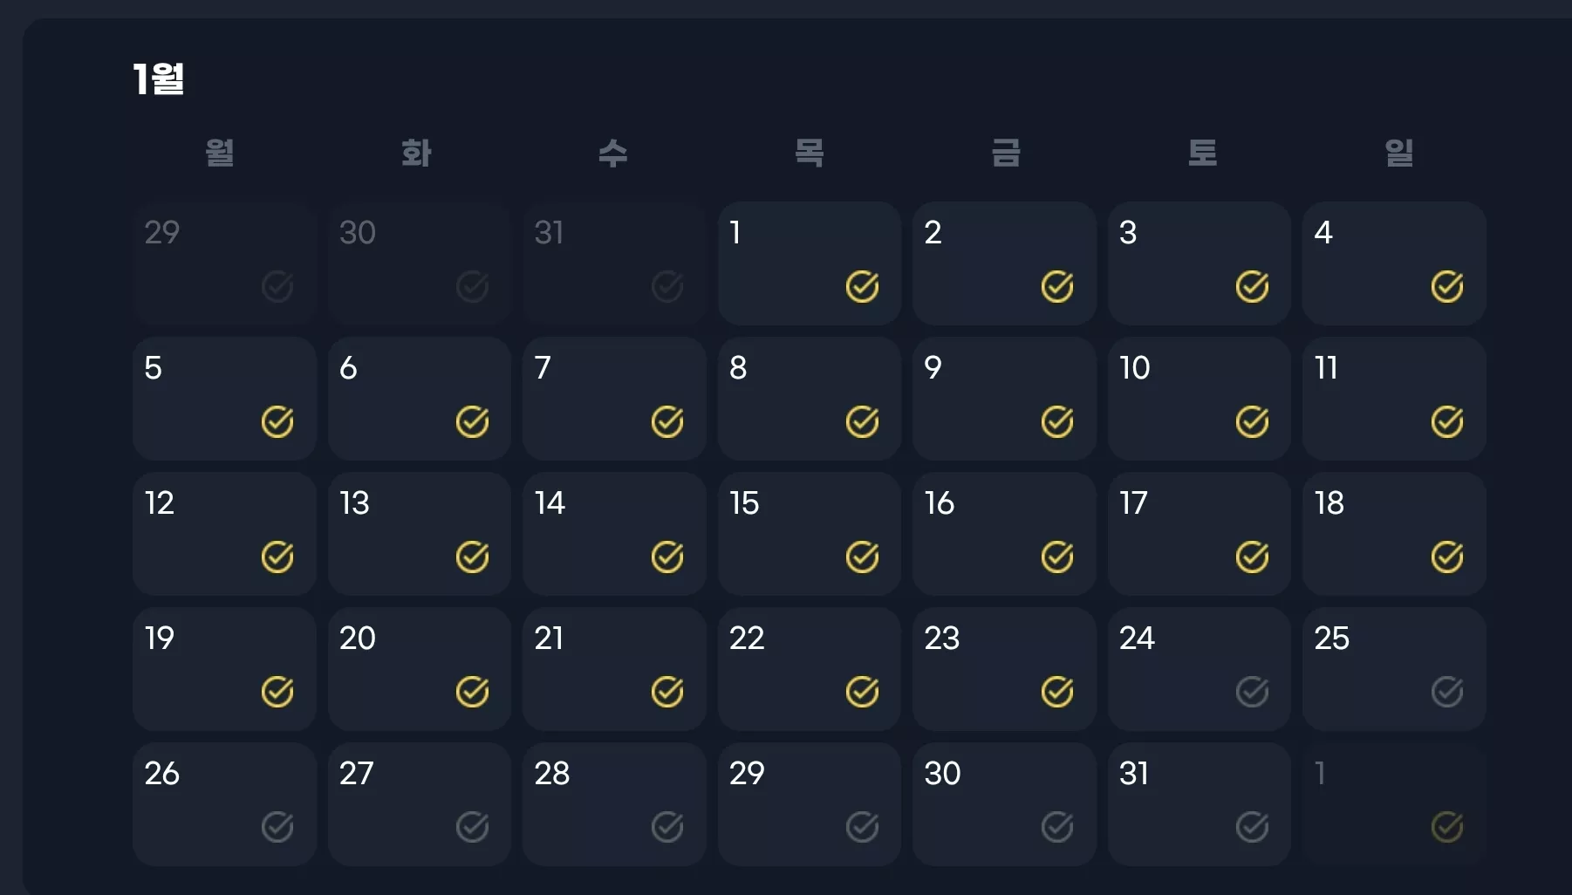Open the day 26 calendar cell
The image size is (1572, 895).
(224, 804)
